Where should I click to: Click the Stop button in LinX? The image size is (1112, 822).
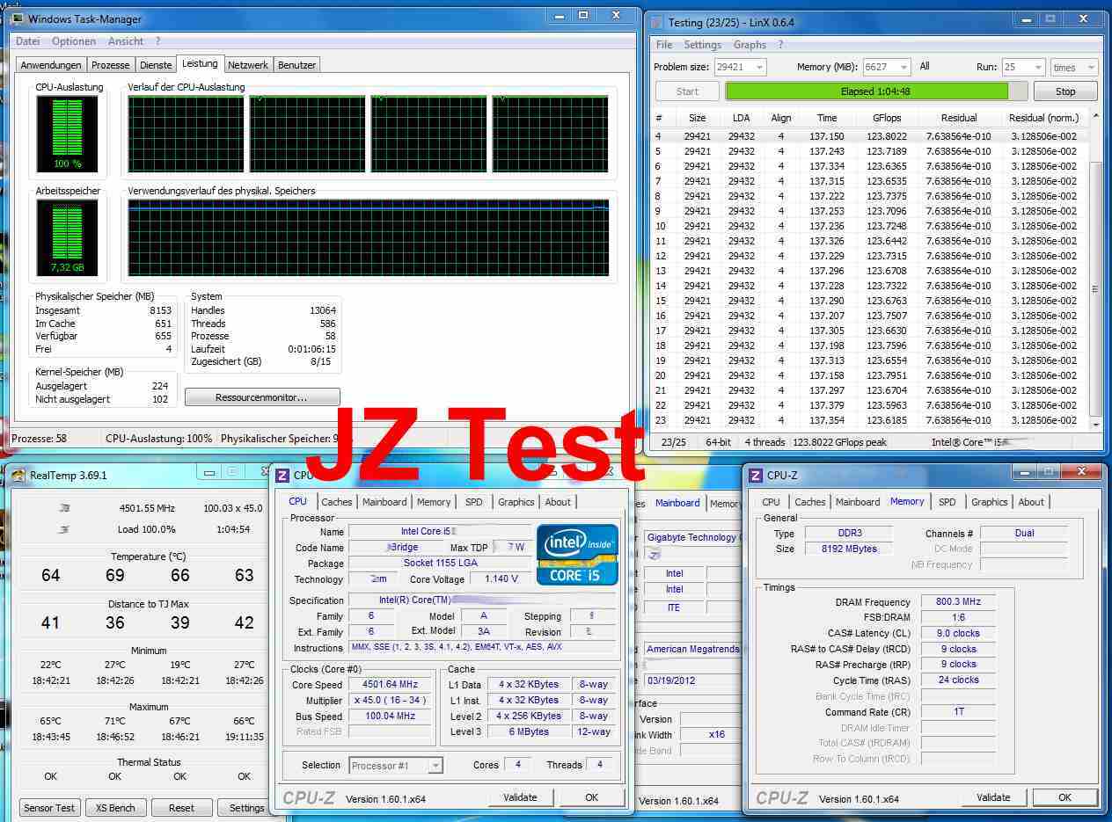[x=1065, y=91]
